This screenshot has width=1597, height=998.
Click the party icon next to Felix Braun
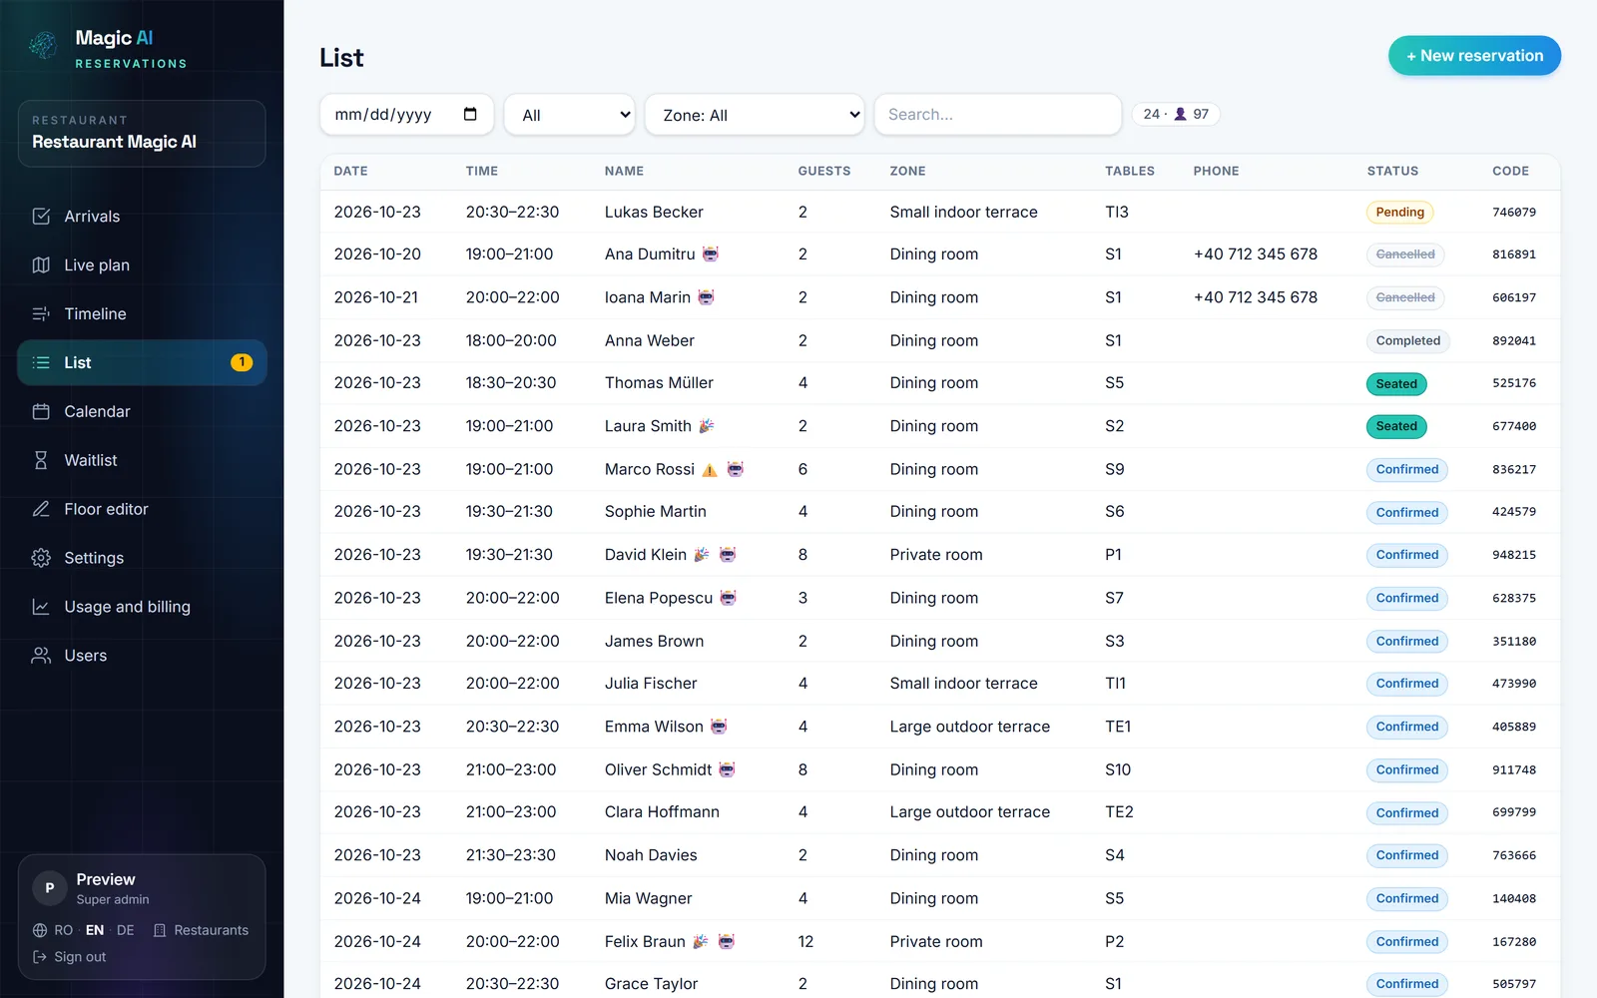[701, 941]
